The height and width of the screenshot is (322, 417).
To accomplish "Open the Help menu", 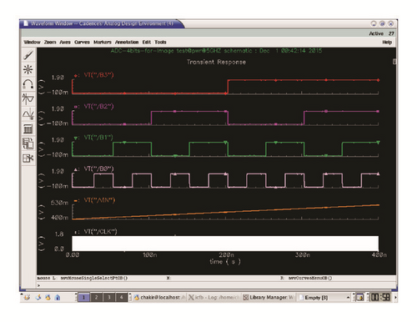I will 387,42.
